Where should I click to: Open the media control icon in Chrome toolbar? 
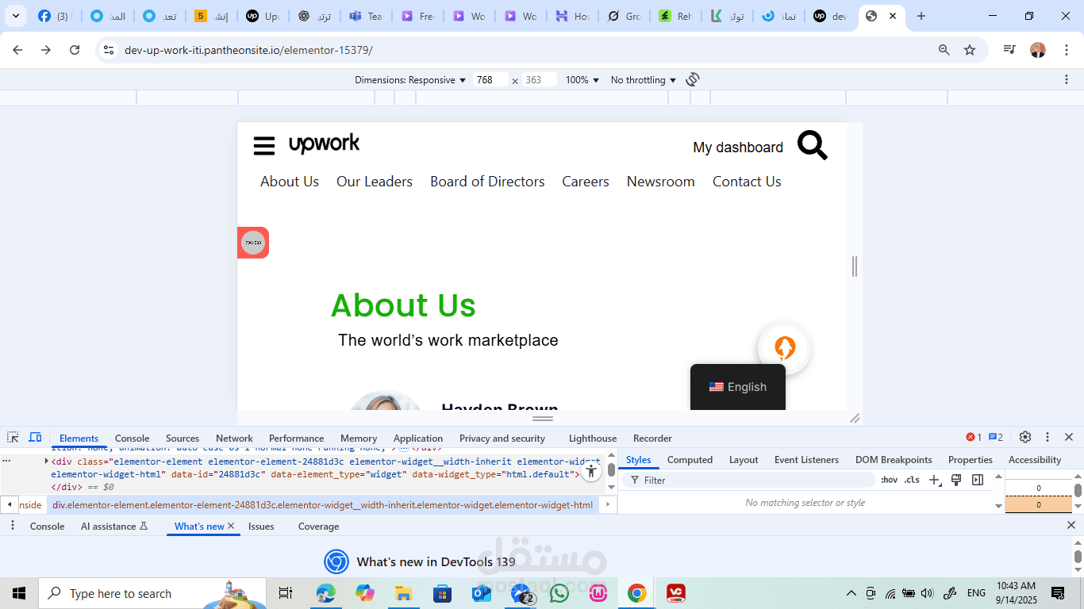(x=1009, y=50)
